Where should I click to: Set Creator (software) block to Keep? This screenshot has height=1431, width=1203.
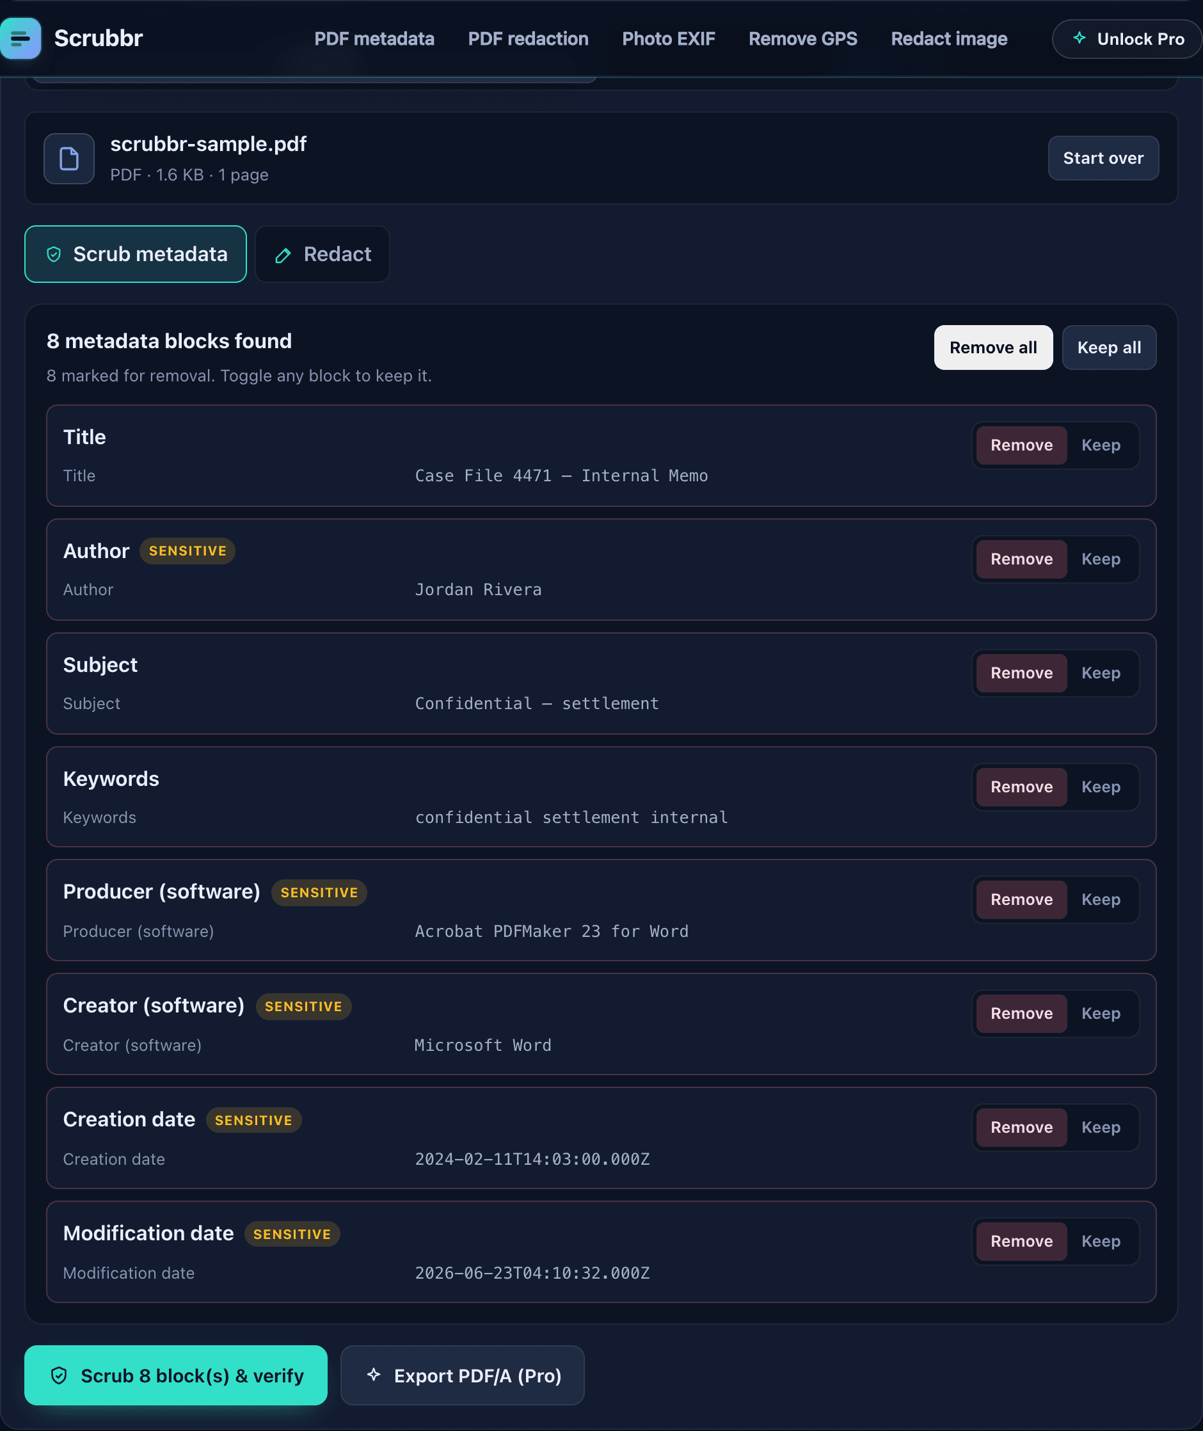[1101, 1014]
